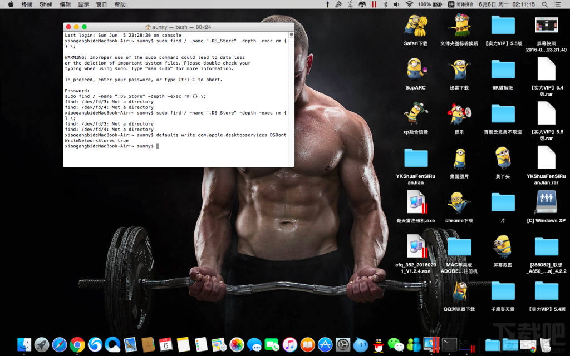Open the 编辑 menu
This screenshot has width=570, height=356.
[65, 4]
